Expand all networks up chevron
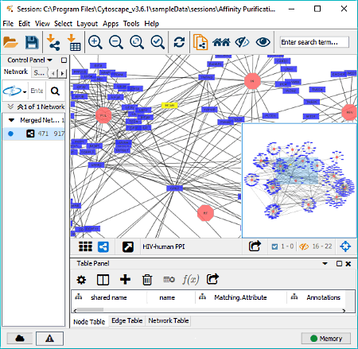Image resolution: width=358 pixels, height=349 pixels. tap(20, 107)
